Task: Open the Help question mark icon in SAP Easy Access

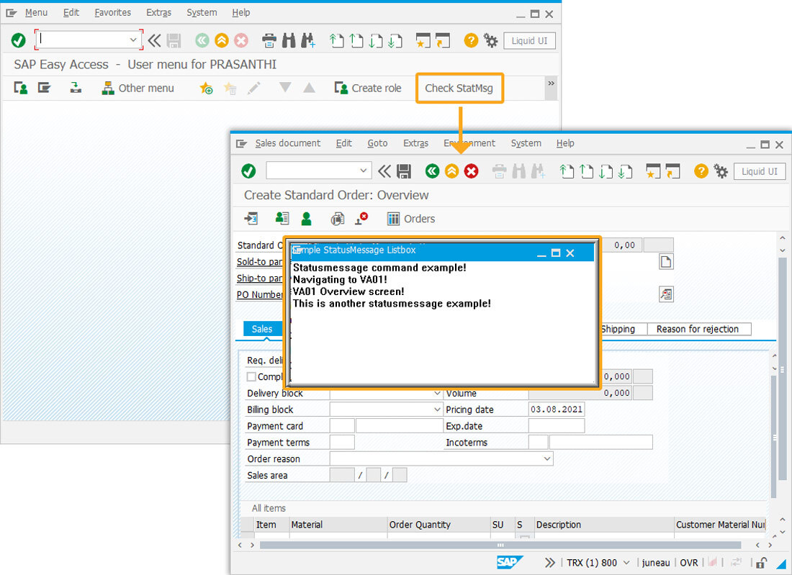Action: tap(471, 40)
